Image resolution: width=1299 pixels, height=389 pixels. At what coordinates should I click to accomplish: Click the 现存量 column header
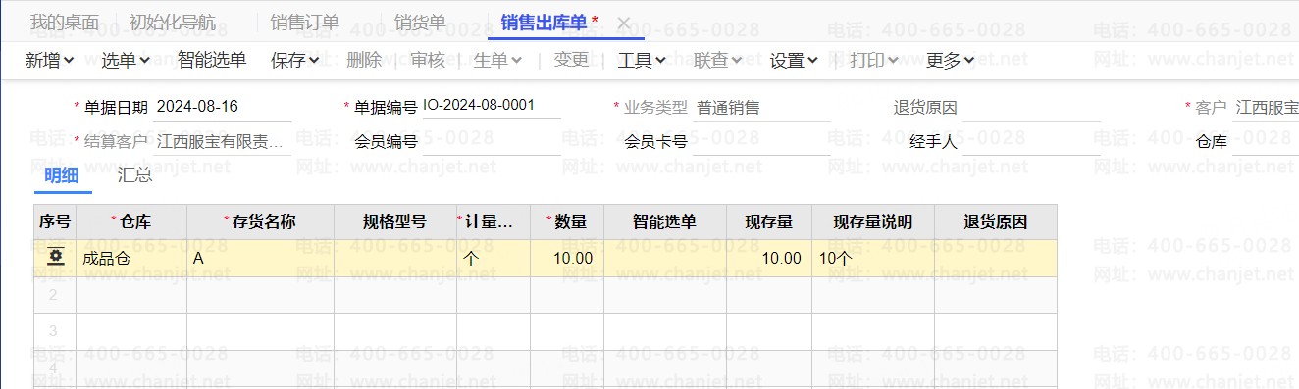pyautogui.click(x=769, y=222)
